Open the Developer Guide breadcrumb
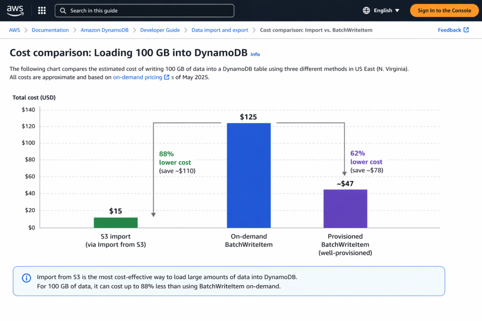The height and width of the screenshot is (321, 482). click(x=160, y=30)
